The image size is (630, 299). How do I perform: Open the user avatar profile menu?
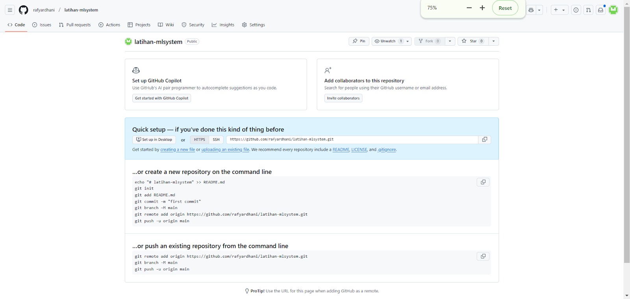(x=613, y=10)
